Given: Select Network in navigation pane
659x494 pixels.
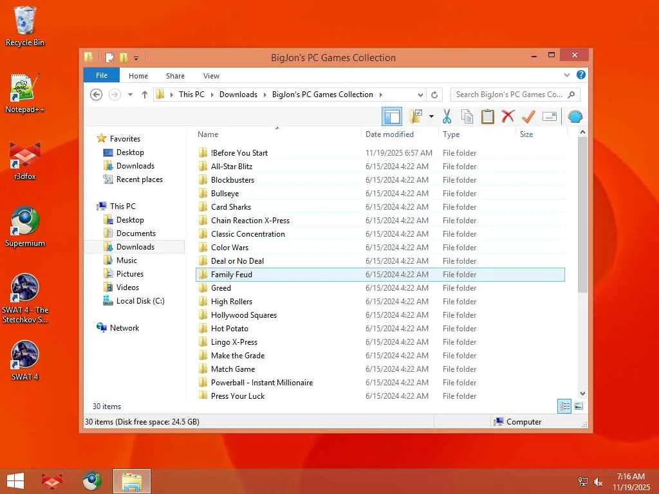Looking at the screenshot, I should click(124, 328).
